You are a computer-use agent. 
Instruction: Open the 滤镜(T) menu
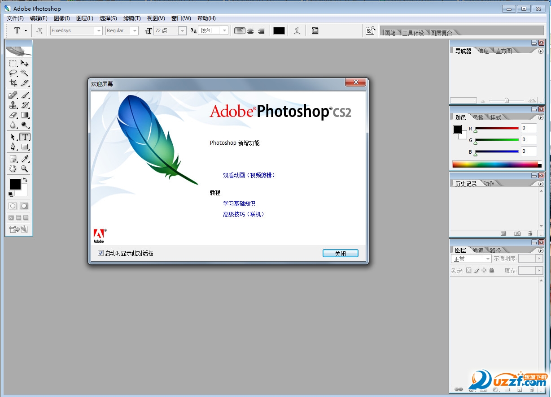pos(132,18)
